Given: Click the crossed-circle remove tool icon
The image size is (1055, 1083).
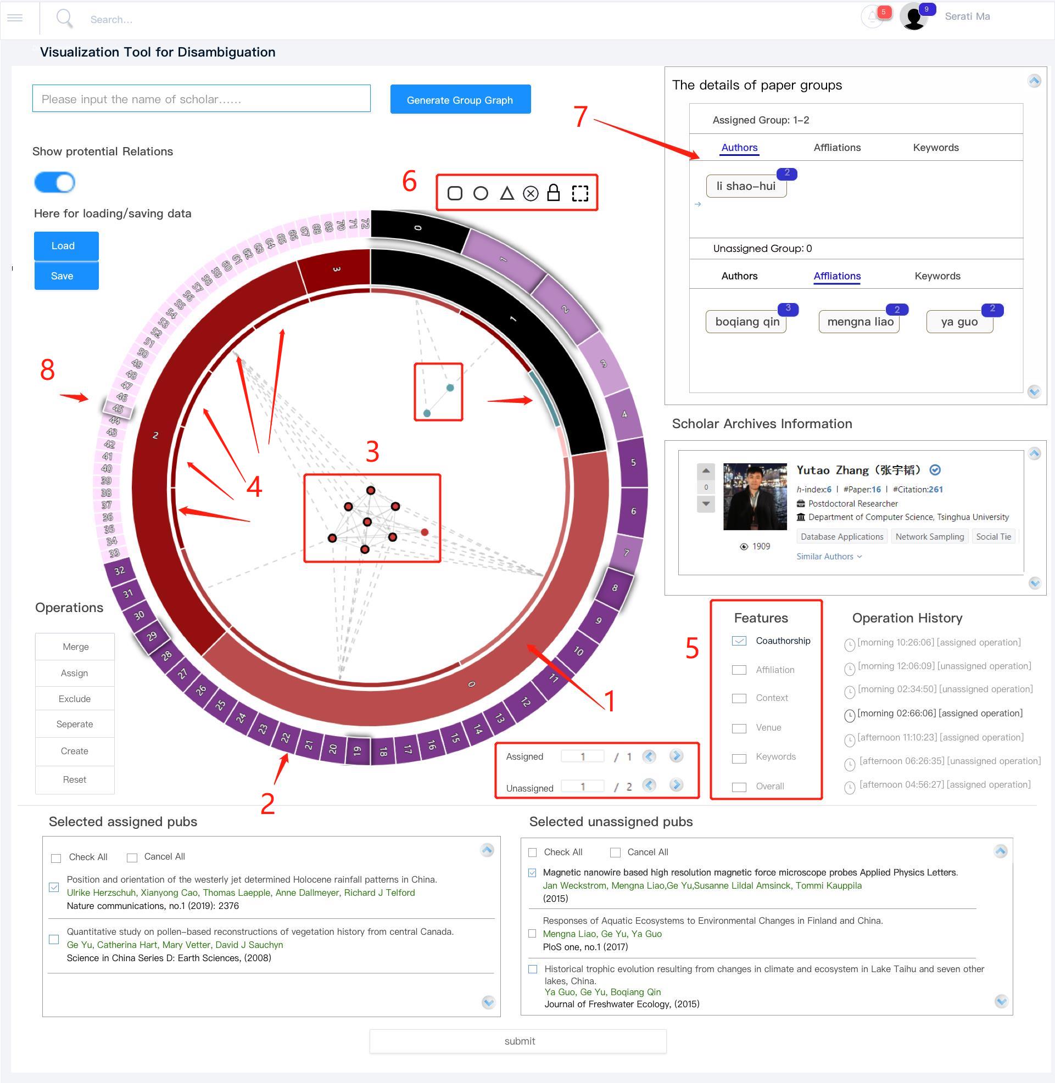Looking at the screenshot, I should (x=531, y=193).
